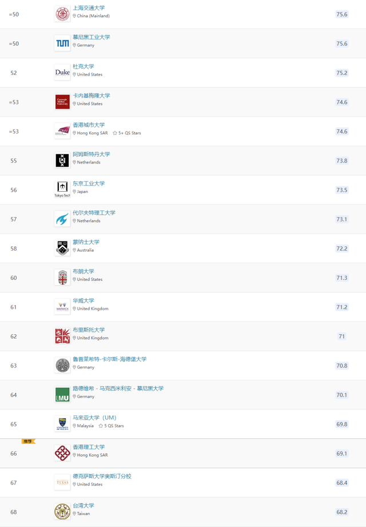
Task: Click the 75.2 score for Duke
Action: point(341,73)
